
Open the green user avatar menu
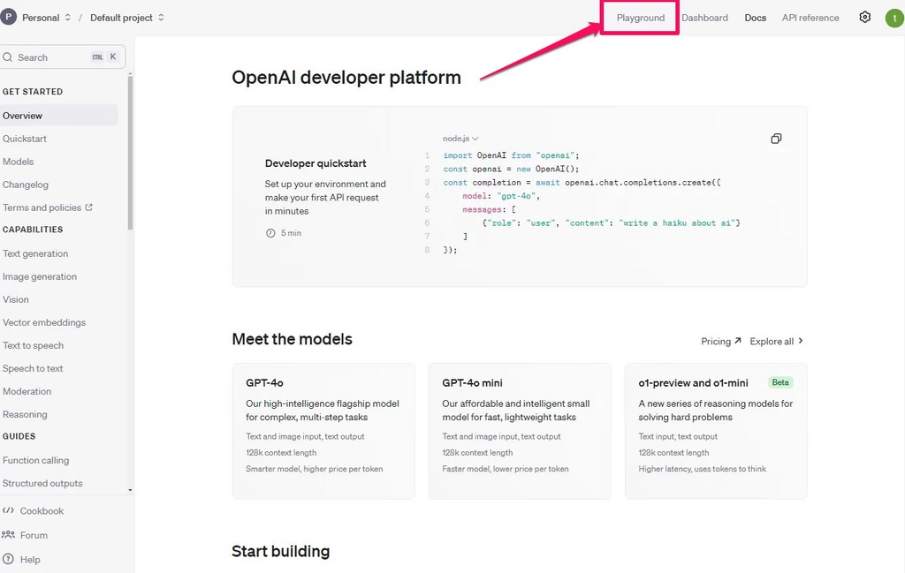coord(894,18)
